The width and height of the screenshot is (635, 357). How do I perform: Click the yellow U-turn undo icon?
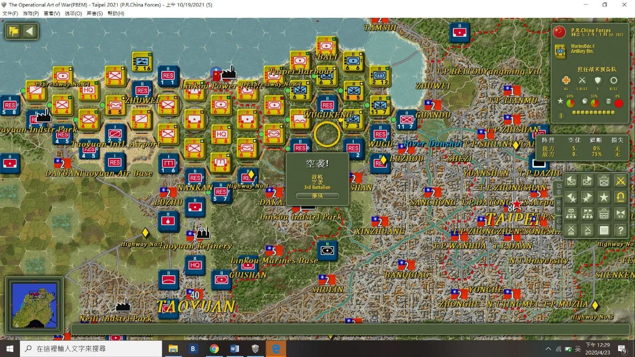click(x=620, y=197)
